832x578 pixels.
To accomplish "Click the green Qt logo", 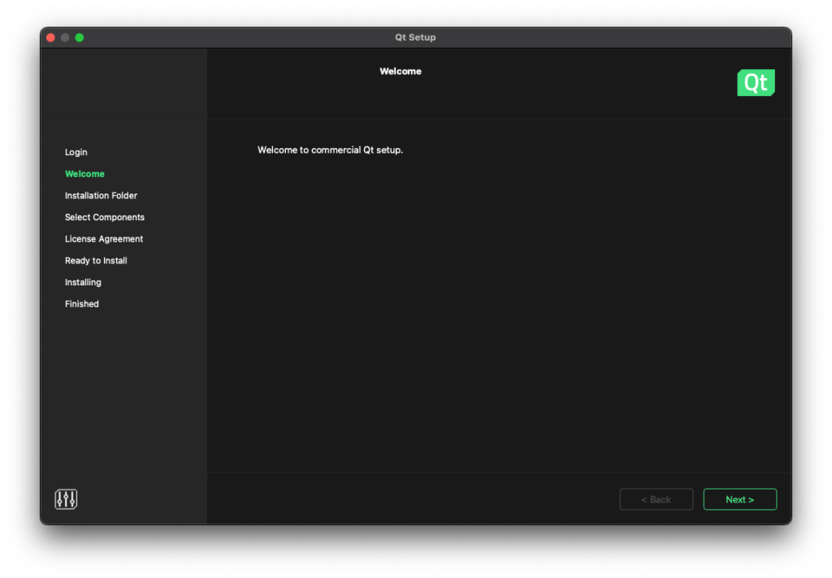I will (756, 83).
